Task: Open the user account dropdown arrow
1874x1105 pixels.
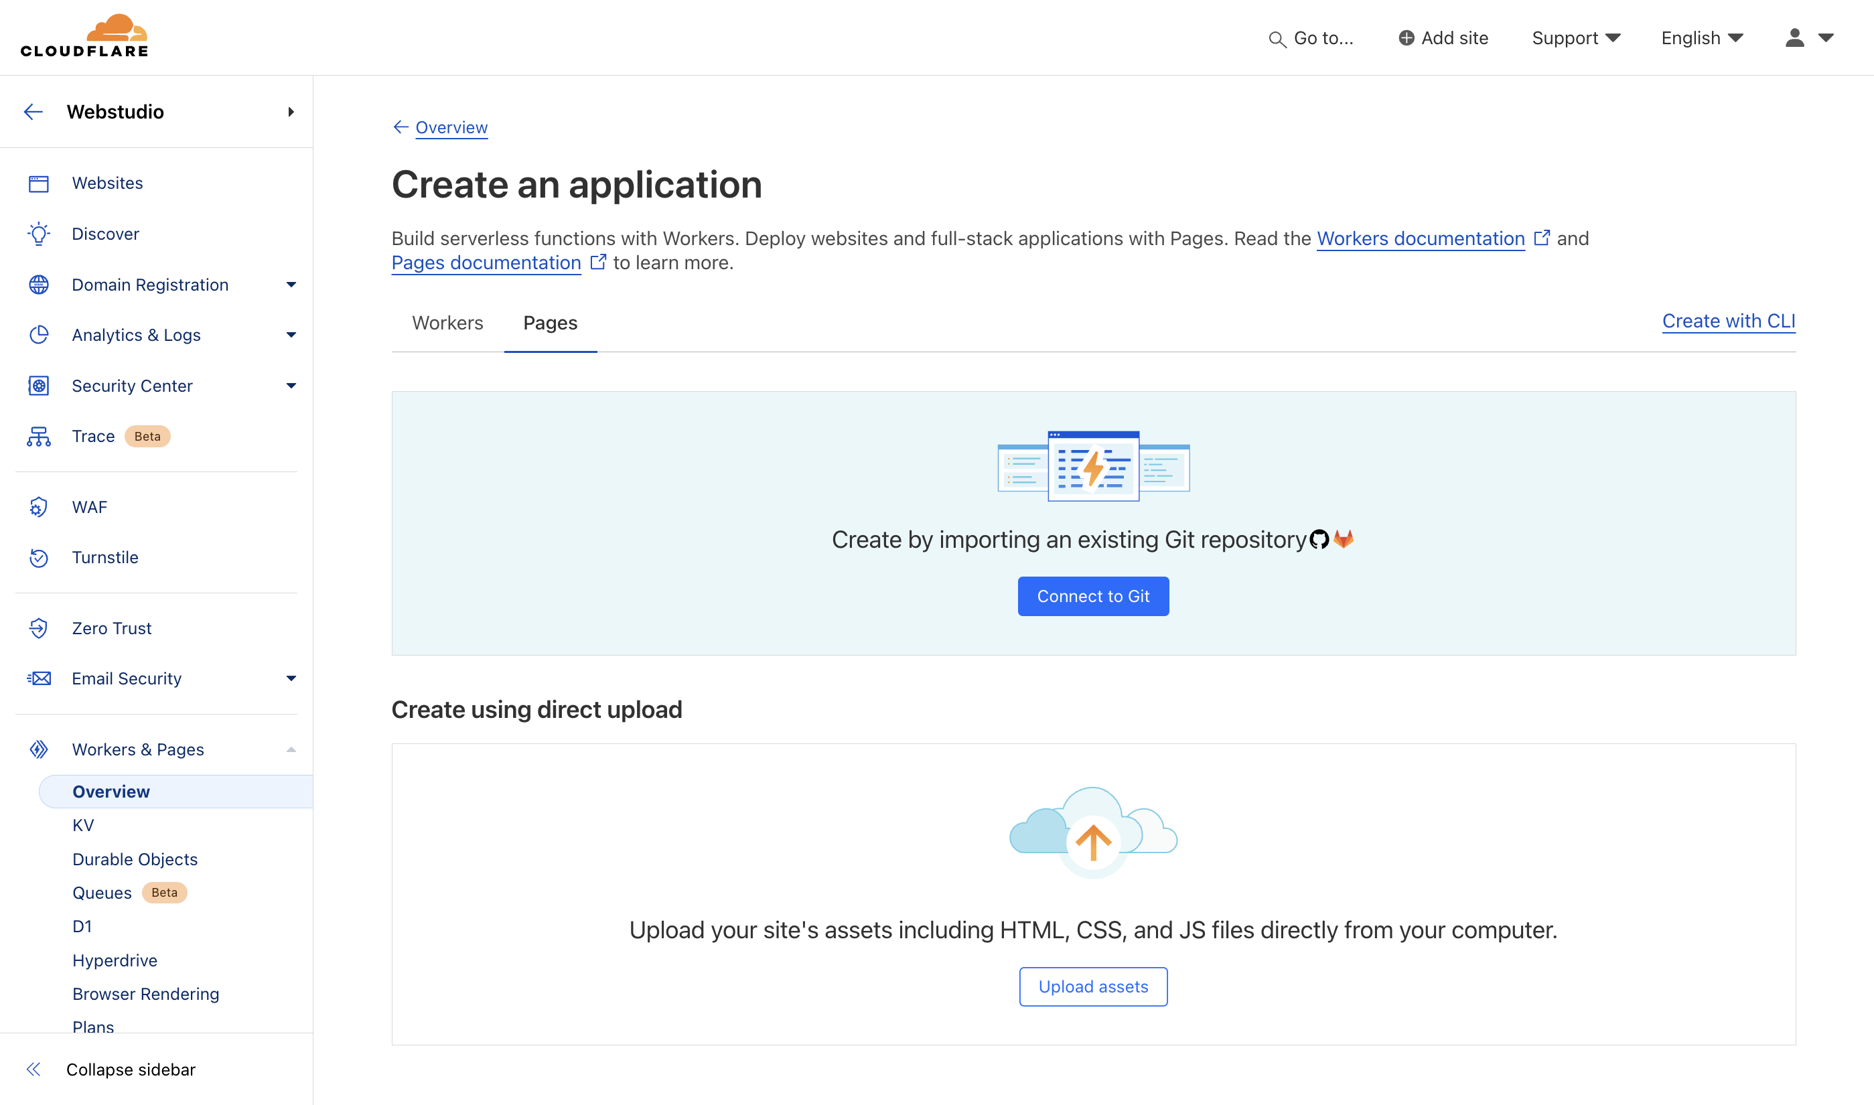Action: point(1826,38)
